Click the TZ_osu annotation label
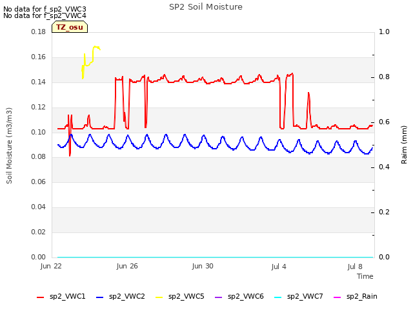413x309 pixels. pos(70,27)
